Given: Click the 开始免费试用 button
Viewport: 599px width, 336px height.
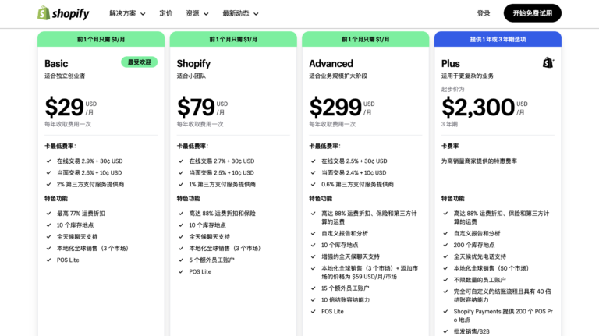Looking at the screenshot, I should pyautogui.click(x=532, y=13).
